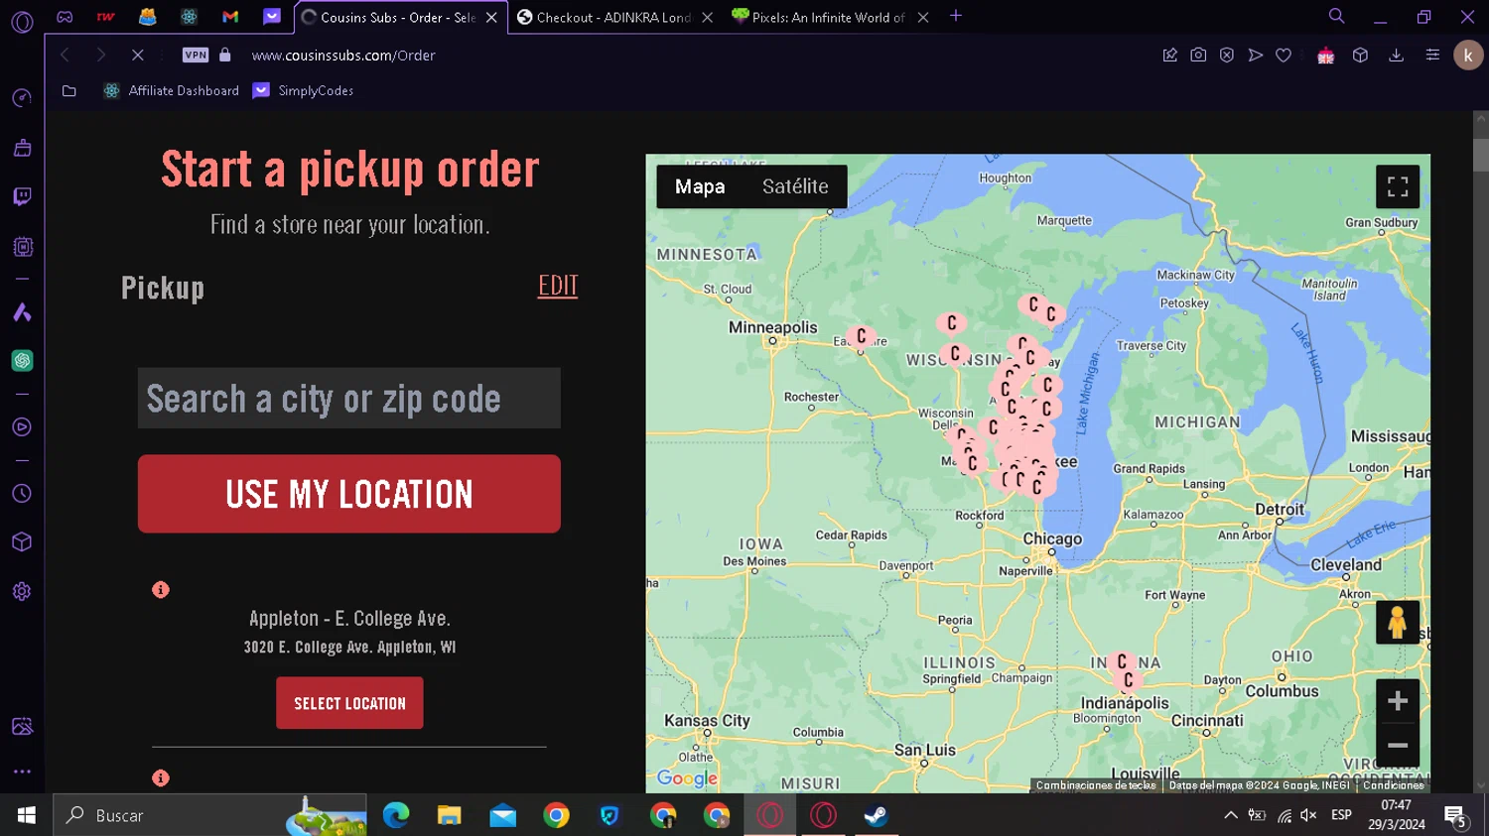Click the taskbar Buscar search box

209,815
